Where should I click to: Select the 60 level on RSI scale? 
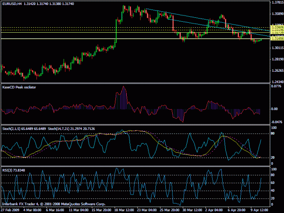273,183
